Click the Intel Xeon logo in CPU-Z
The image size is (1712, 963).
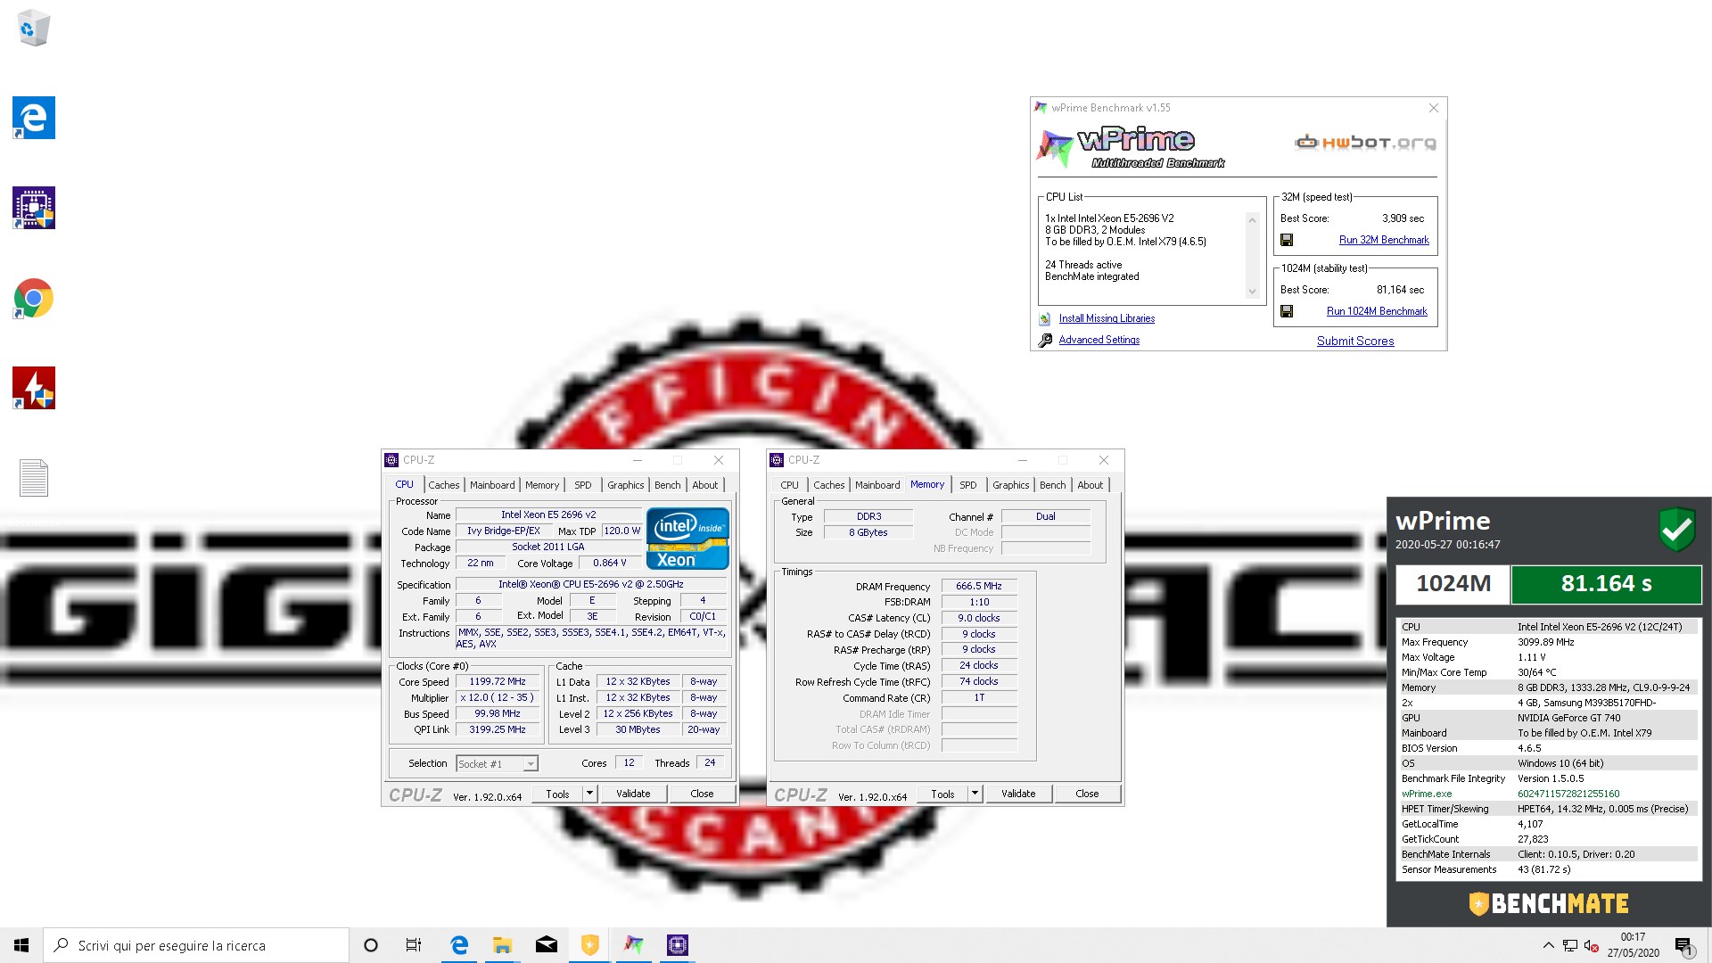[687, 539]
